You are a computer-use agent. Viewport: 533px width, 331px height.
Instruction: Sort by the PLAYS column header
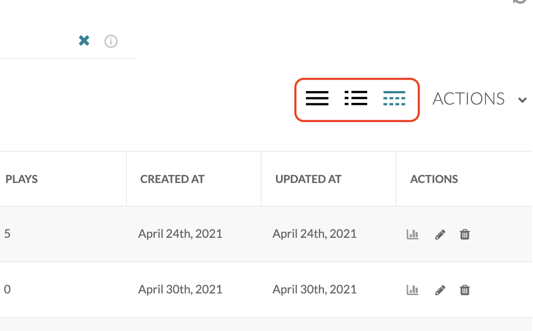click(22, 179)
